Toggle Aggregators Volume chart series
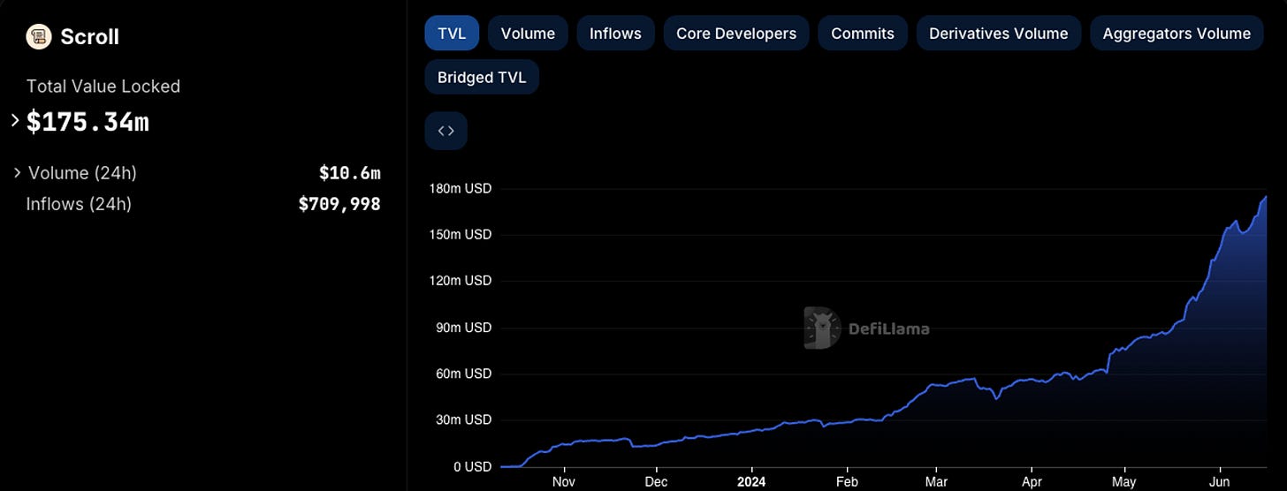1287x491 pixels. point(1177,34)
